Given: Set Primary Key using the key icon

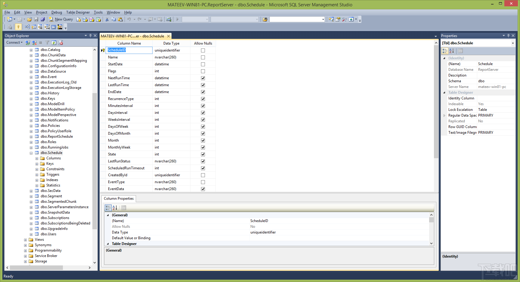Looking at the screenshot, I should (x=18, y=27).
